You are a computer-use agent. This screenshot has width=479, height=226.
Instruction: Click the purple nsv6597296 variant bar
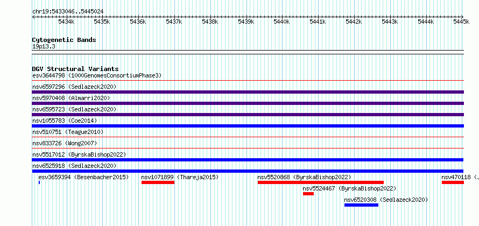[248, 92]
